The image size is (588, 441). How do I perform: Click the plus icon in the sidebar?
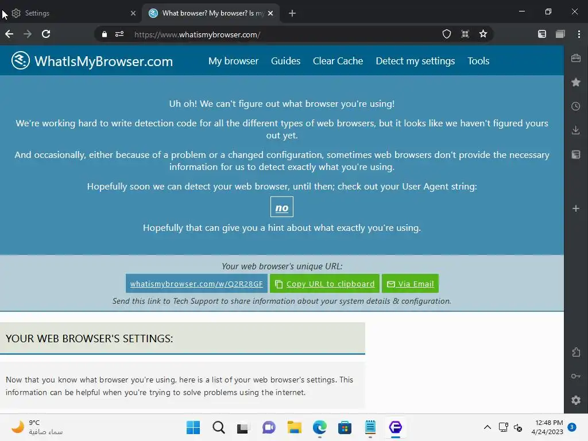tap(576, 208)
